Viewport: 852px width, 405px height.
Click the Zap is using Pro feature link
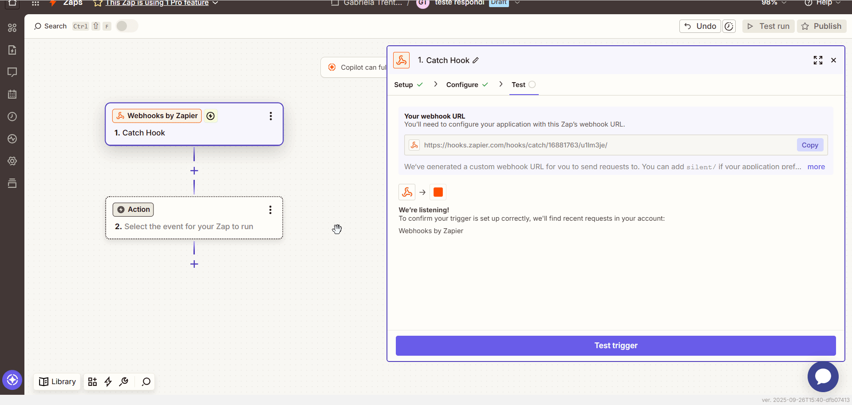pyautogui.click(x=157, y=3)
